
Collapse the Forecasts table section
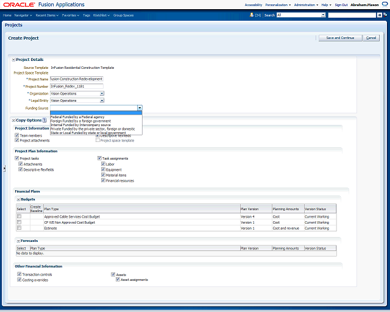click(x=18, y=241)
